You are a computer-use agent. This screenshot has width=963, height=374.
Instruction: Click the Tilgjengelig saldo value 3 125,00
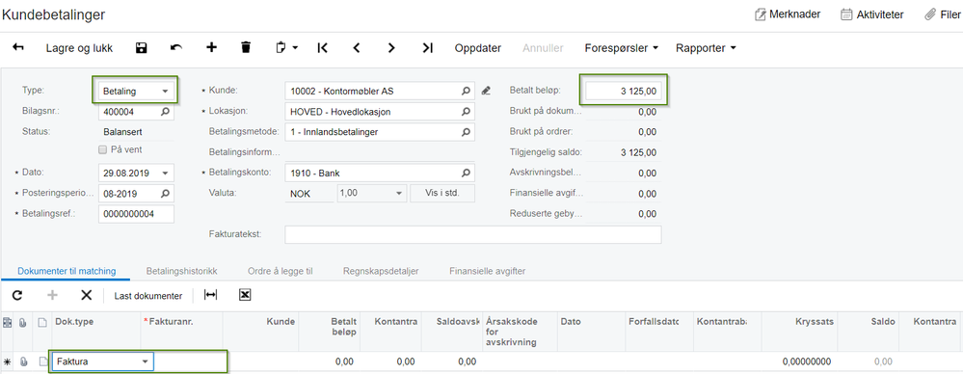click(638, 152)
